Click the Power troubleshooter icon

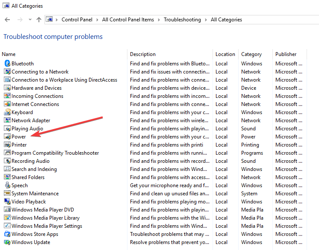[x=7, y=137]
